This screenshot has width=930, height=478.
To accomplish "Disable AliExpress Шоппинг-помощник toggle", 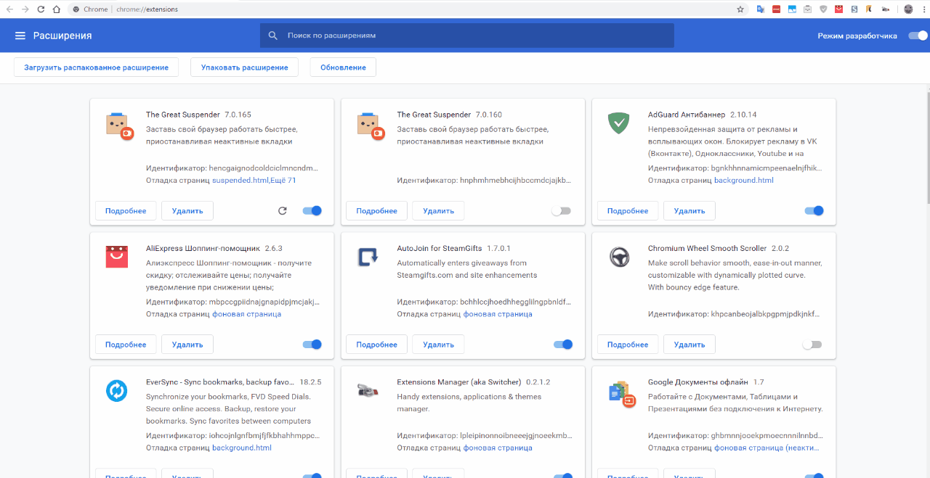I will tap(312, 345).
